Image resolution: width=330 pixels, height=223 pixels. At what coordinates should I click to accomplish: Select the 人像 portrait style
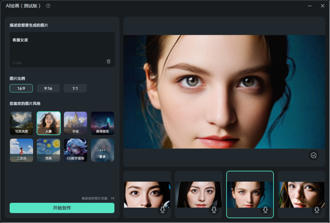(49, 123)
